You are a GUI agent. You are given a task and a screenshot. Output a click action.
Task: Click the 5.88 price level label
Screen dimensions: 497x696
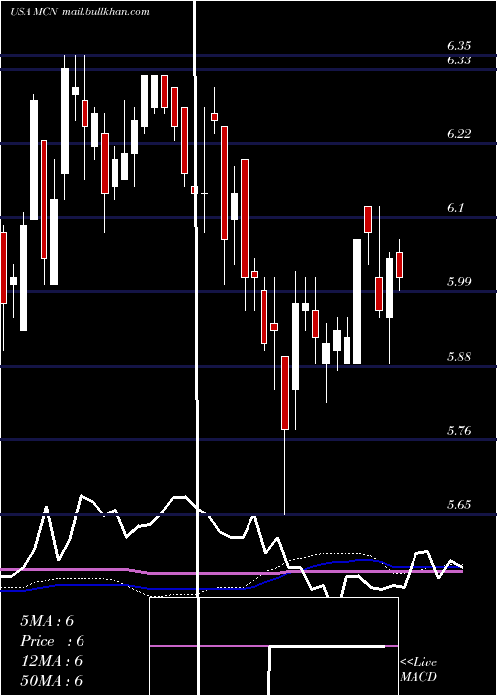pyautogui.click(x=459, y=357)
